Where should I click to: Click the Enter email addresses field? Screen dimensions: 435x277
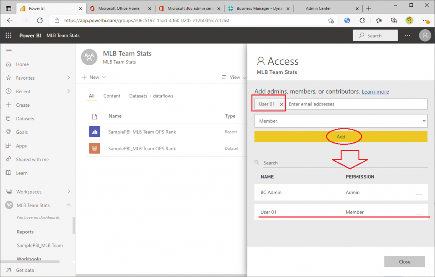[356, 104]
